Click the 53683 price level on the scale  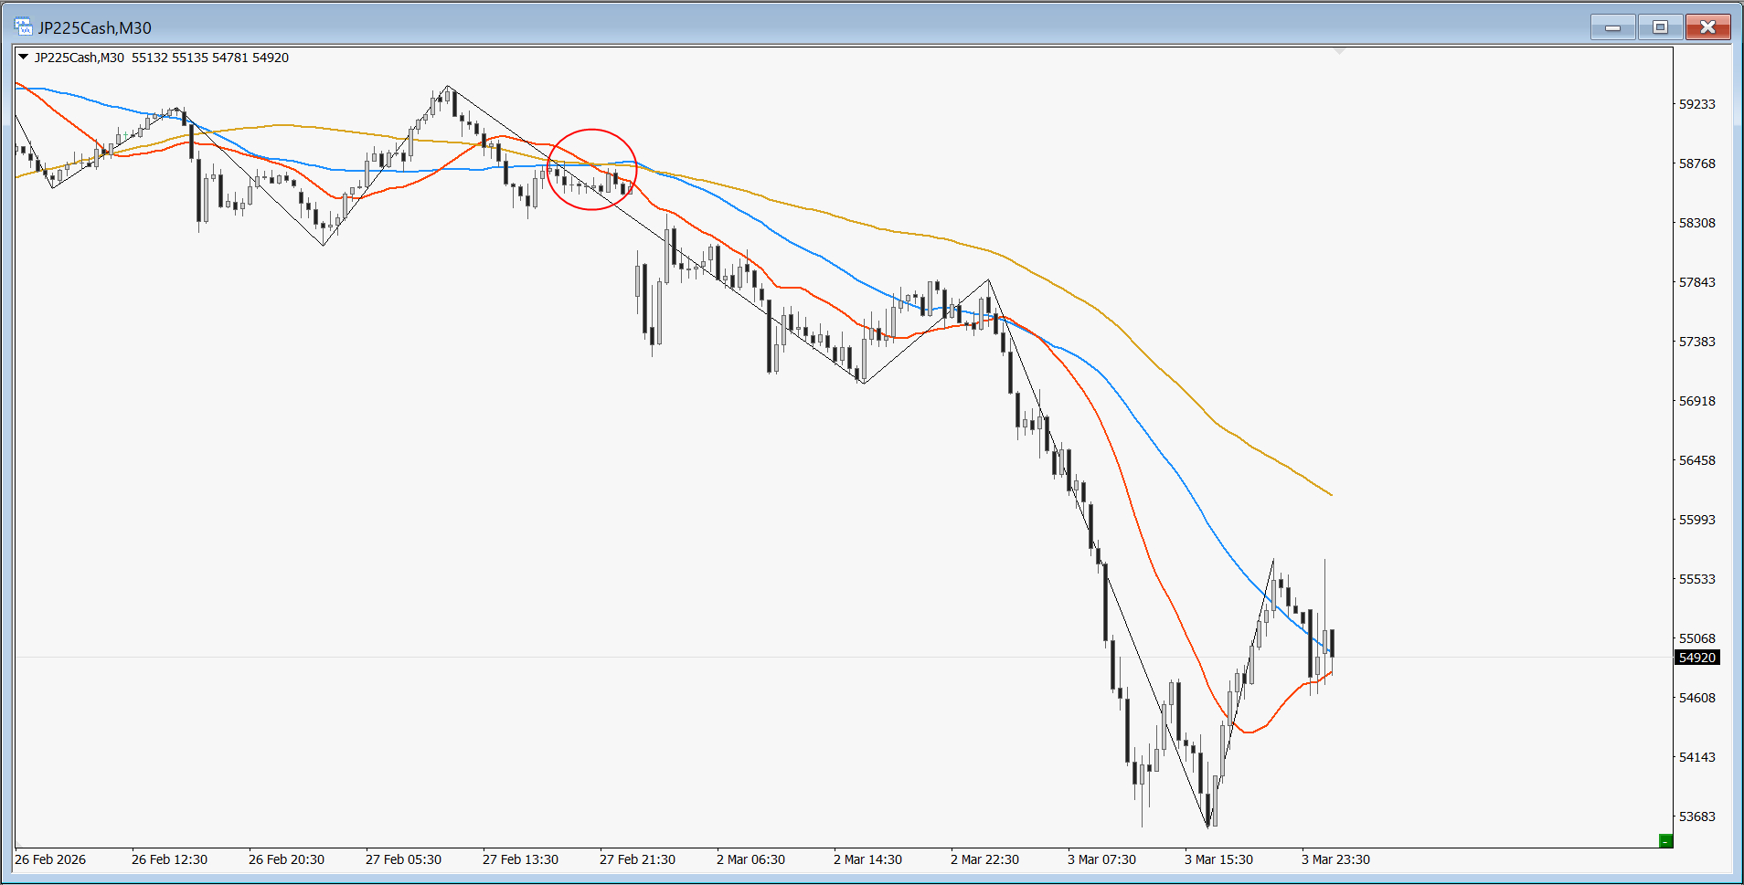pyautogui.click(x=1696, y=817)
